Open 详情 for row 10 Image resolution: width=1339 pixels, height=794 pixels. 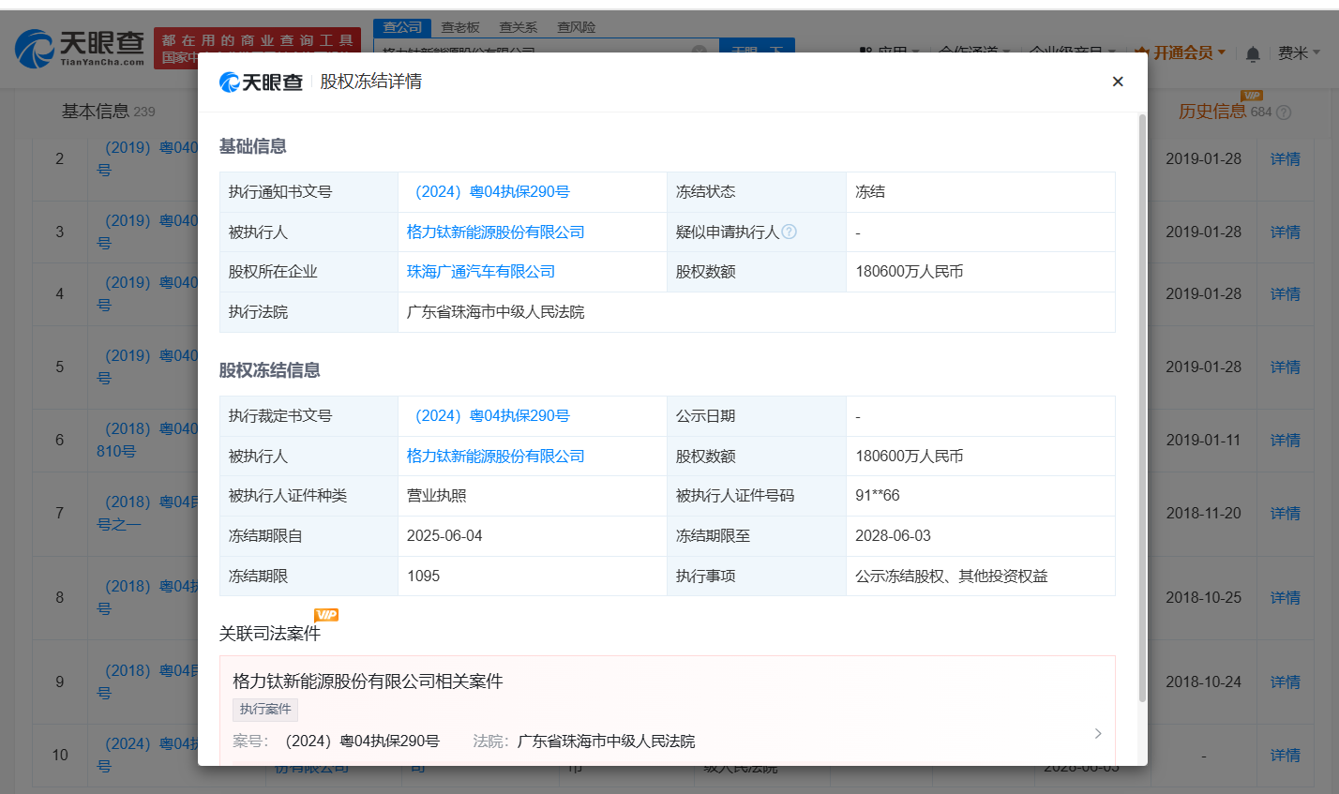1286,756
